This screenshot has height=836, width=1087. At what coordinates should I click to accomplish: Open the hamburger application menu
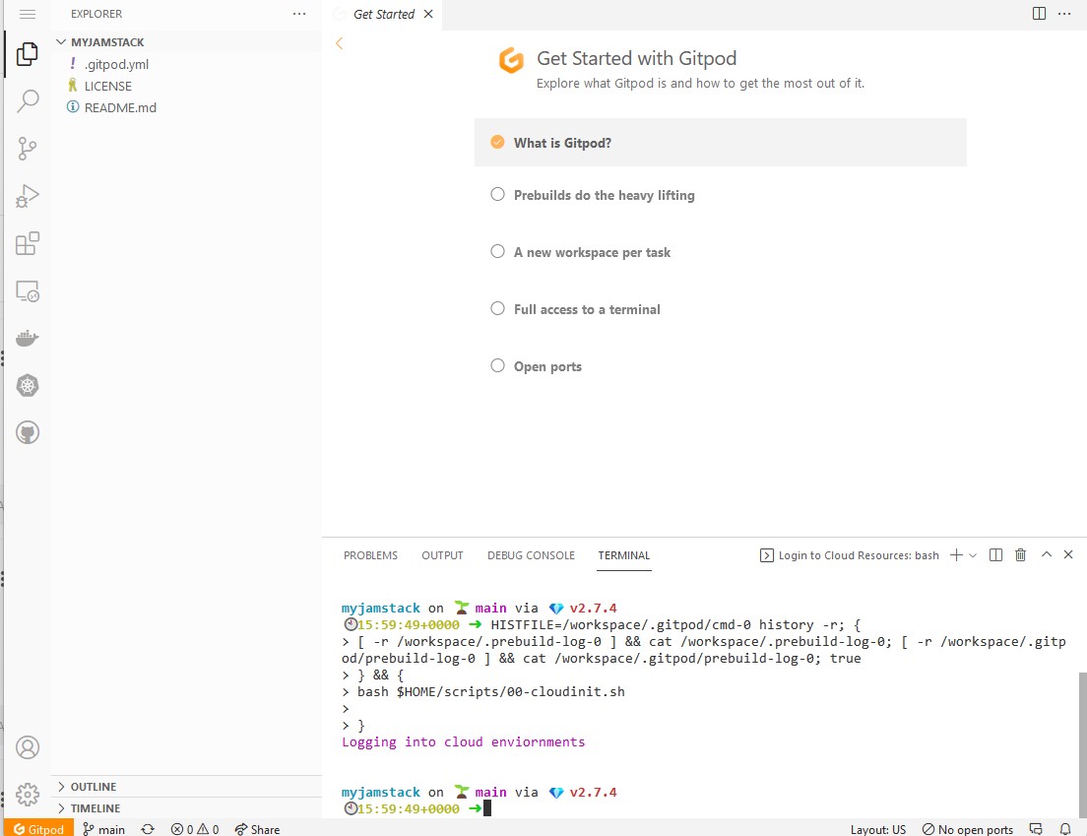[x=27, y=14]
